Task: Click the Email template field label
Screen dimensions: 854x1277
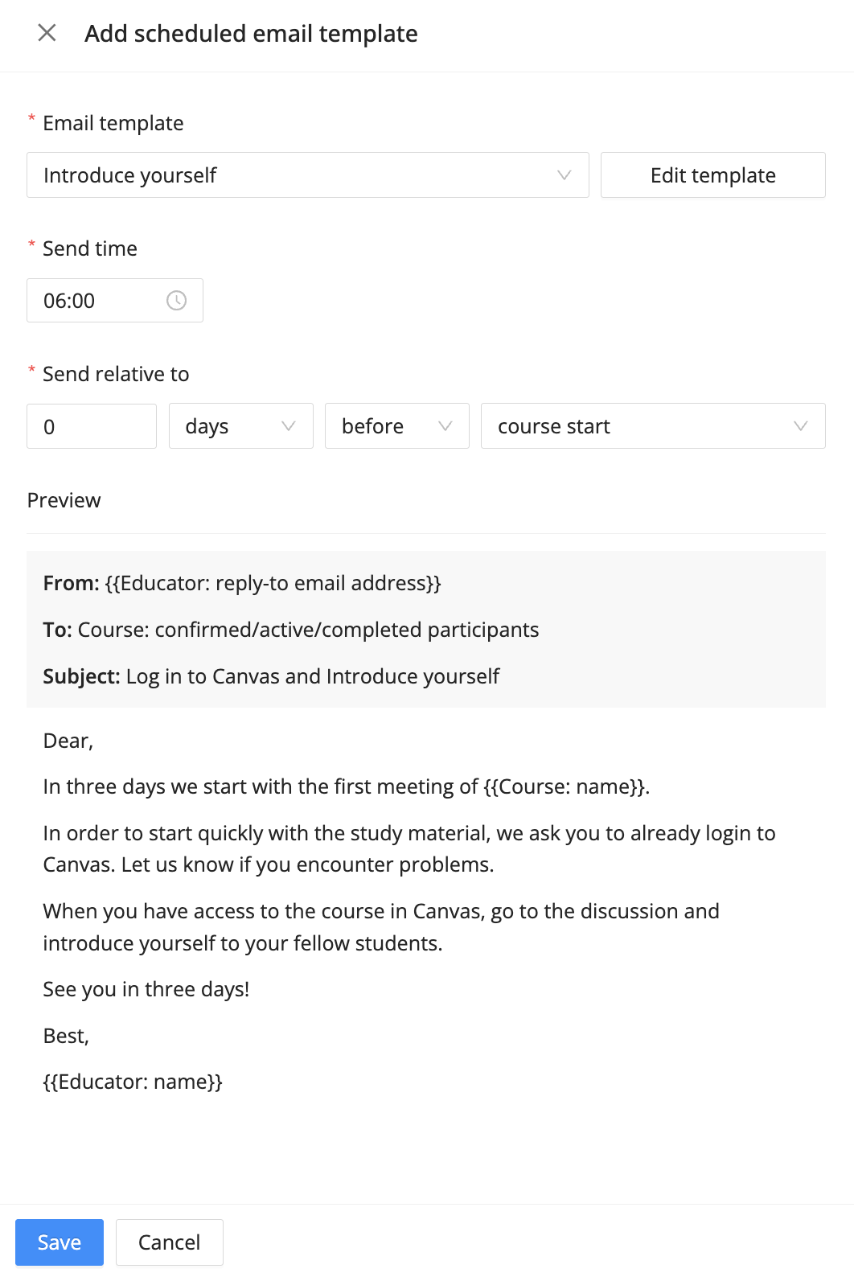Action: pos(113,123)
